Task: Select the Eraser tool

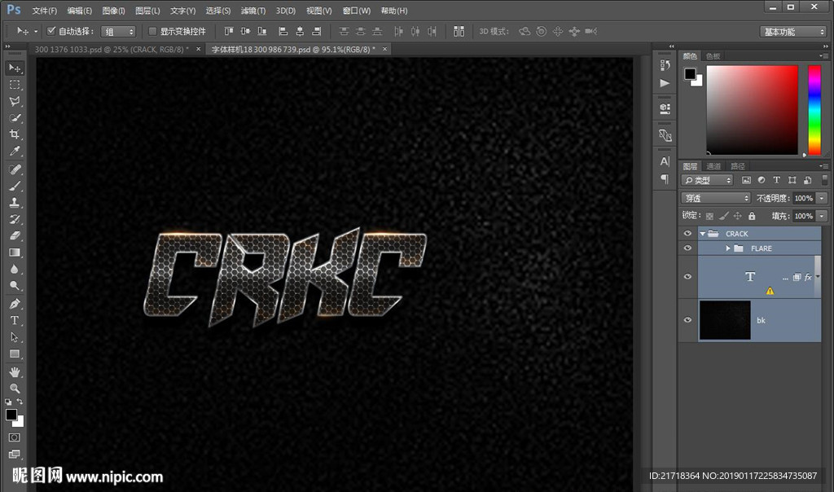Action: [x=15, y=235]
